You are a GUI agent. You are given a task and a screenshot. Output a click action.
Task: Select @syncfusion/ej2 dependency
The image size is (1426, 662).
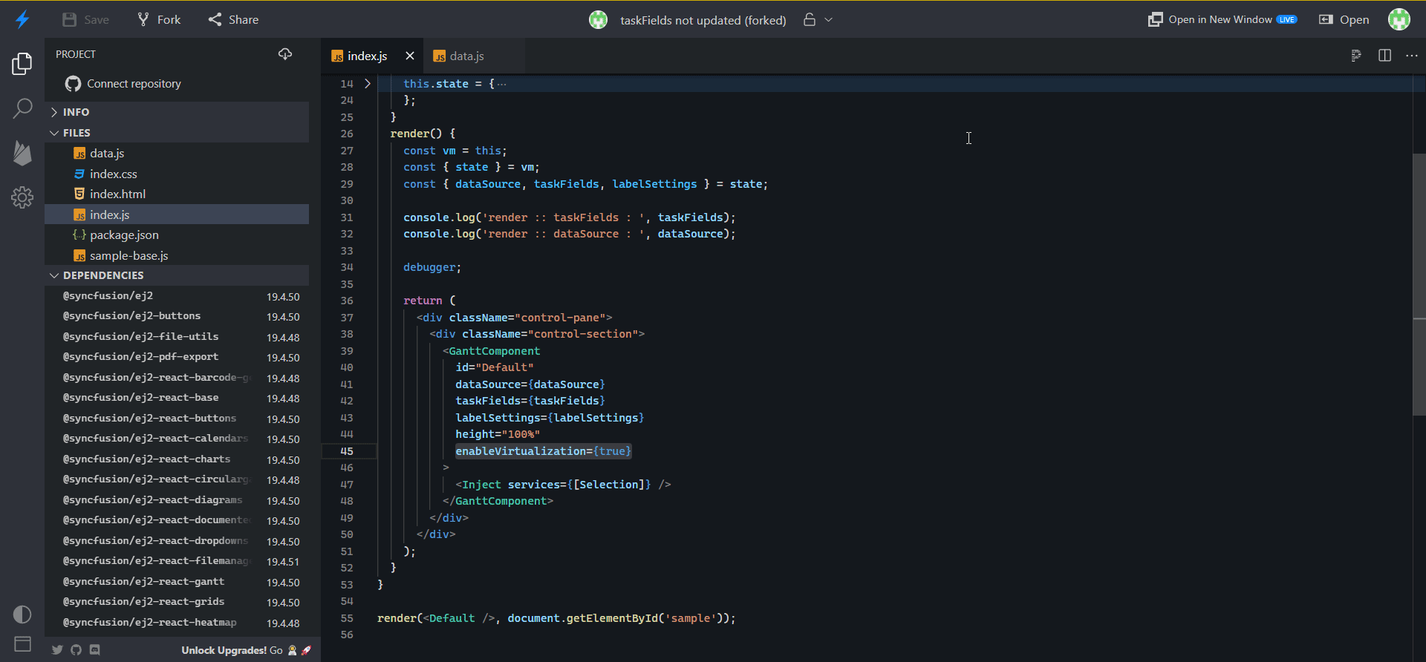pyautogui.click(x=177, y=296)
